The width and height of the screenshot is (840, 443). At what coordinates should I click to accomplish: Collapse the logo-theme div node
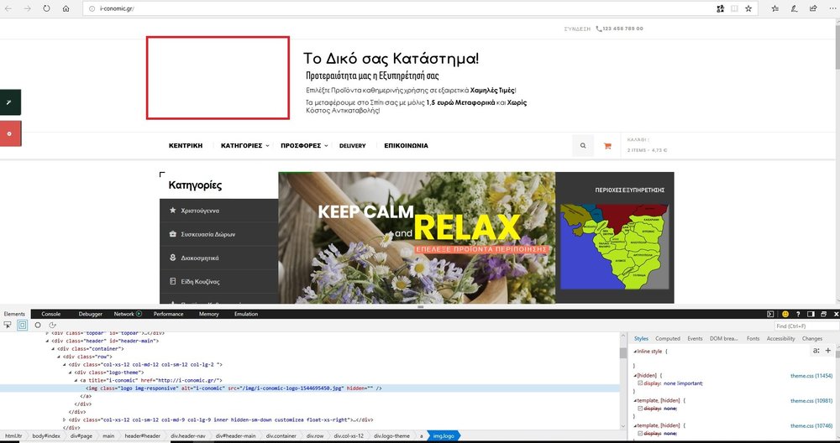tap(71, 373)
